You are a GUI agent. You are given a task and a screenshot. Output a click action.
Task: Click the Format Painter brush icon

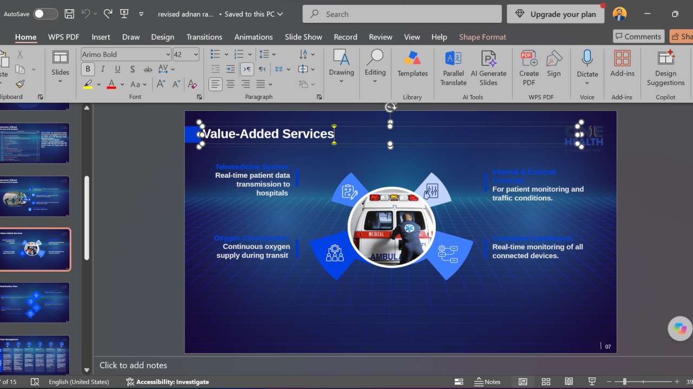20,84
